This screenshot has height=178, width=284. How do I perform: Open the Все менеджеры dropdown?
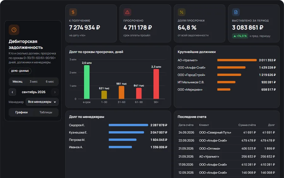click(x=42, y=102)
